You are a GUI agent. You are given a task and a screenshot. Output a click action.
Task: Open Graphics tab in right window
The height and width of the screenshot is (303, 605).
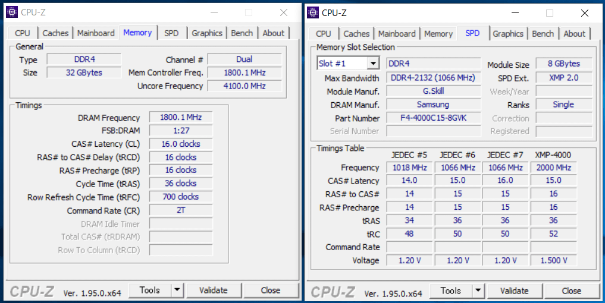508,33
